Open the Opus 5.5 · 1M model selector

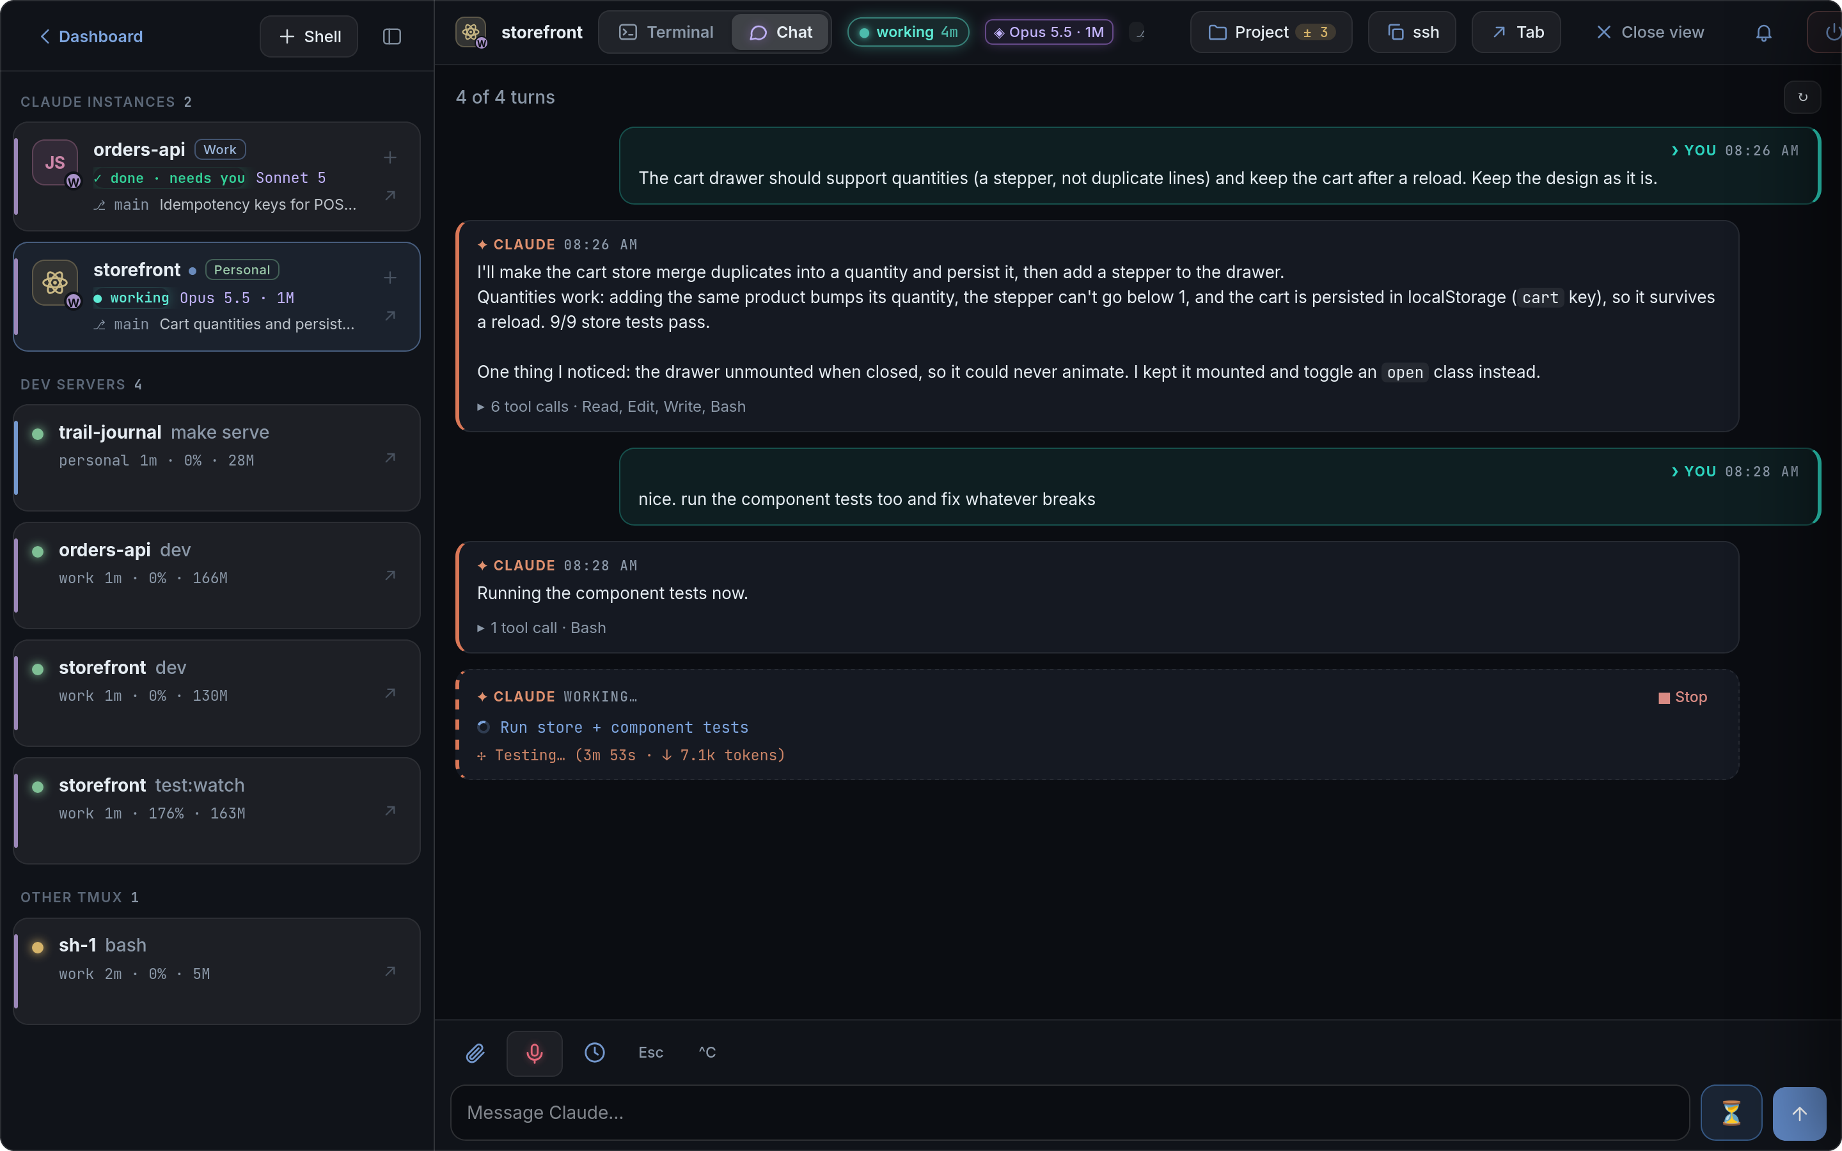1049,32
